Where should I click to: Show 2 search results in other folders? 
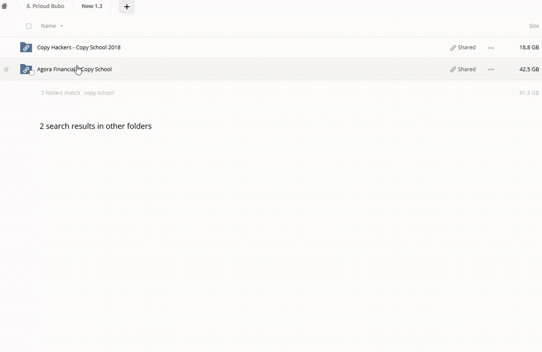point(95,126)
